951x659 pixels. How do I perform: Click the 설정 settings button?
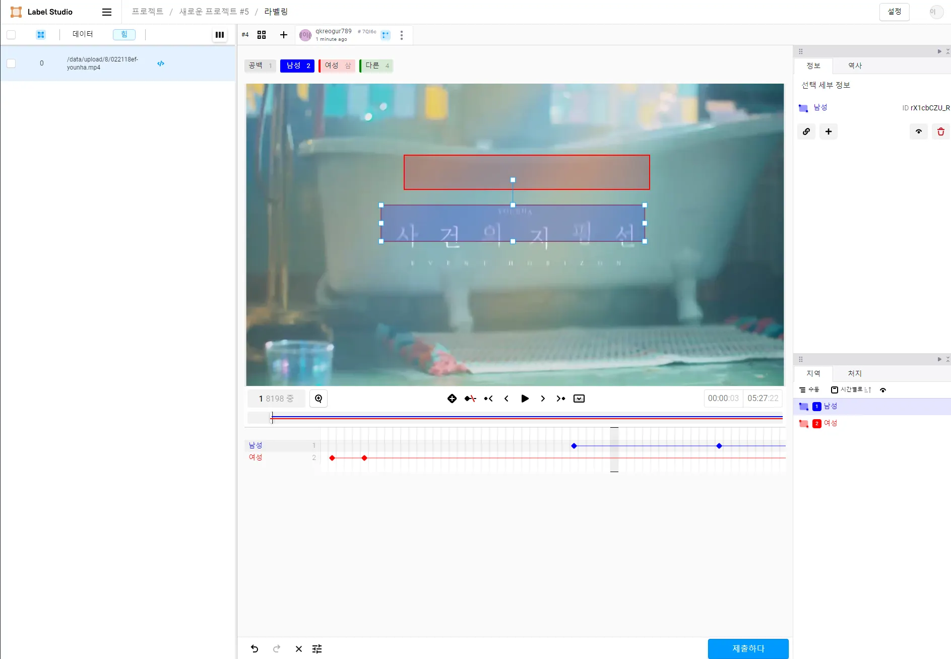pos(894,12)
